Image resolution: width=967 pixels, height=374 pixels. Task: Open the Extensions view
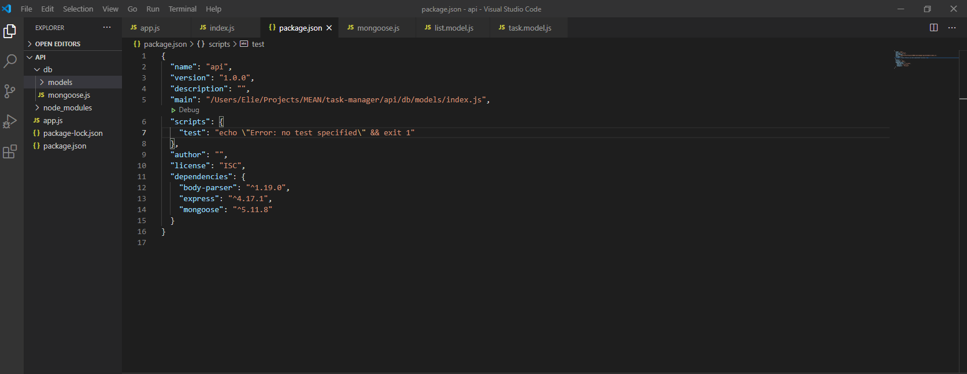point(10,151)
